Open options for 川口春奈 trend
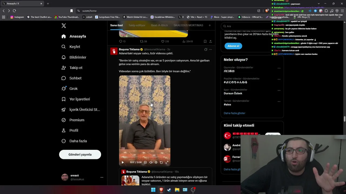 (279, 68)
